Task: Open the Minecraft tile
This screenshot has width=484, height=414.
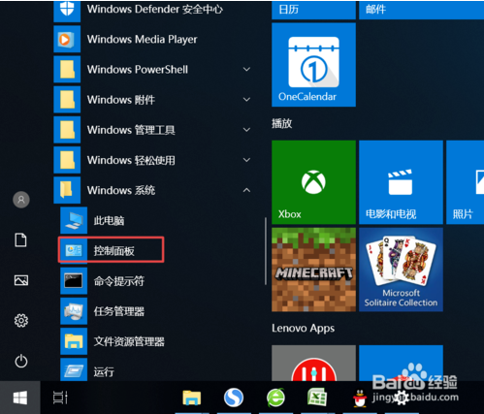Action: pos(313,270)
